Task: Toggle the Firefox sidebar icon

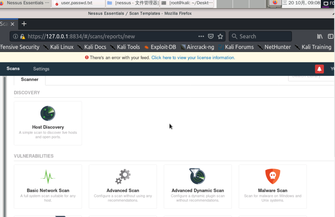Action: (x=330, y=37)
